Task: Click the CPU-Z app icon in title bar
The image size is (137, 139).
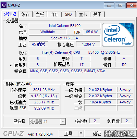Action: tap(4, 5)
